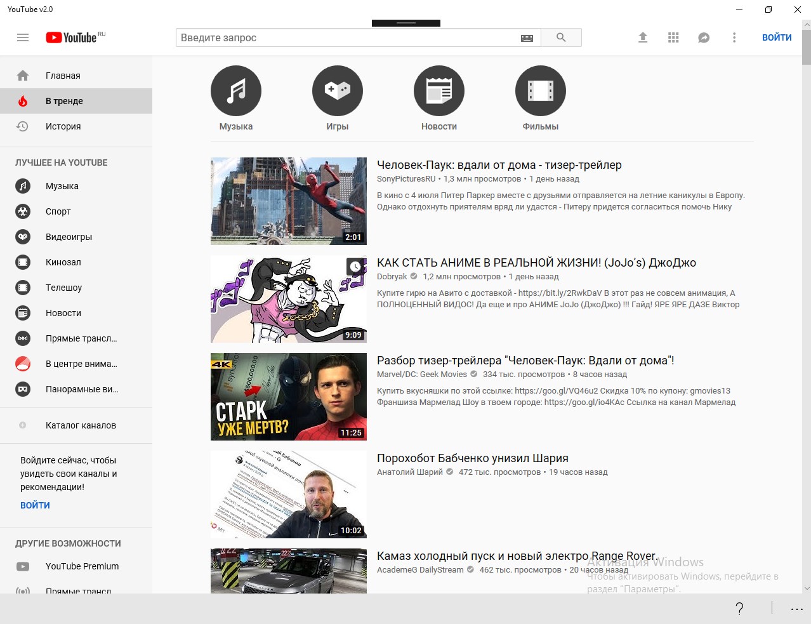The width and height of the screenshot is (811, 624).
Task: Click the question mark help icon
Action: 739,609
